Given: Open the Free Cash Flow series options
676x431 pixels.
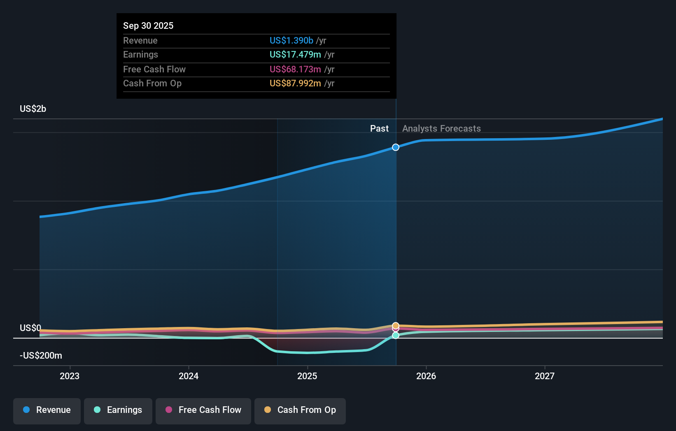Looking at the screenshot, I should 203,410.
